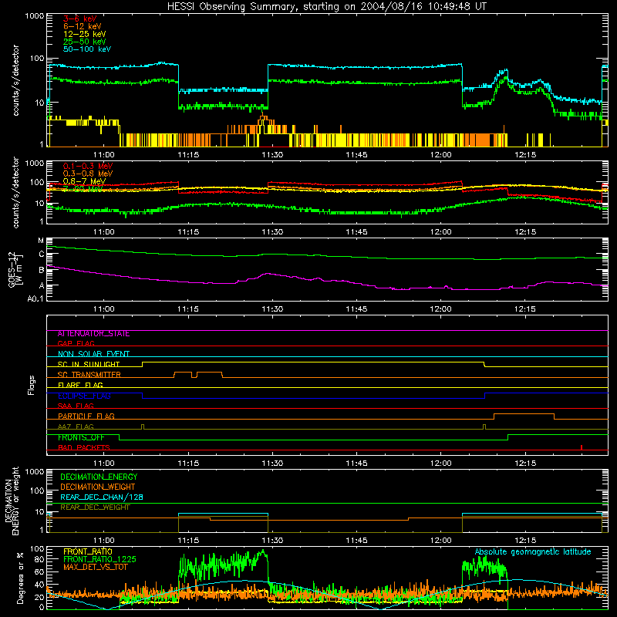
Task: Select the '6-12 keV' legend entry
Action: click(83, 26)
